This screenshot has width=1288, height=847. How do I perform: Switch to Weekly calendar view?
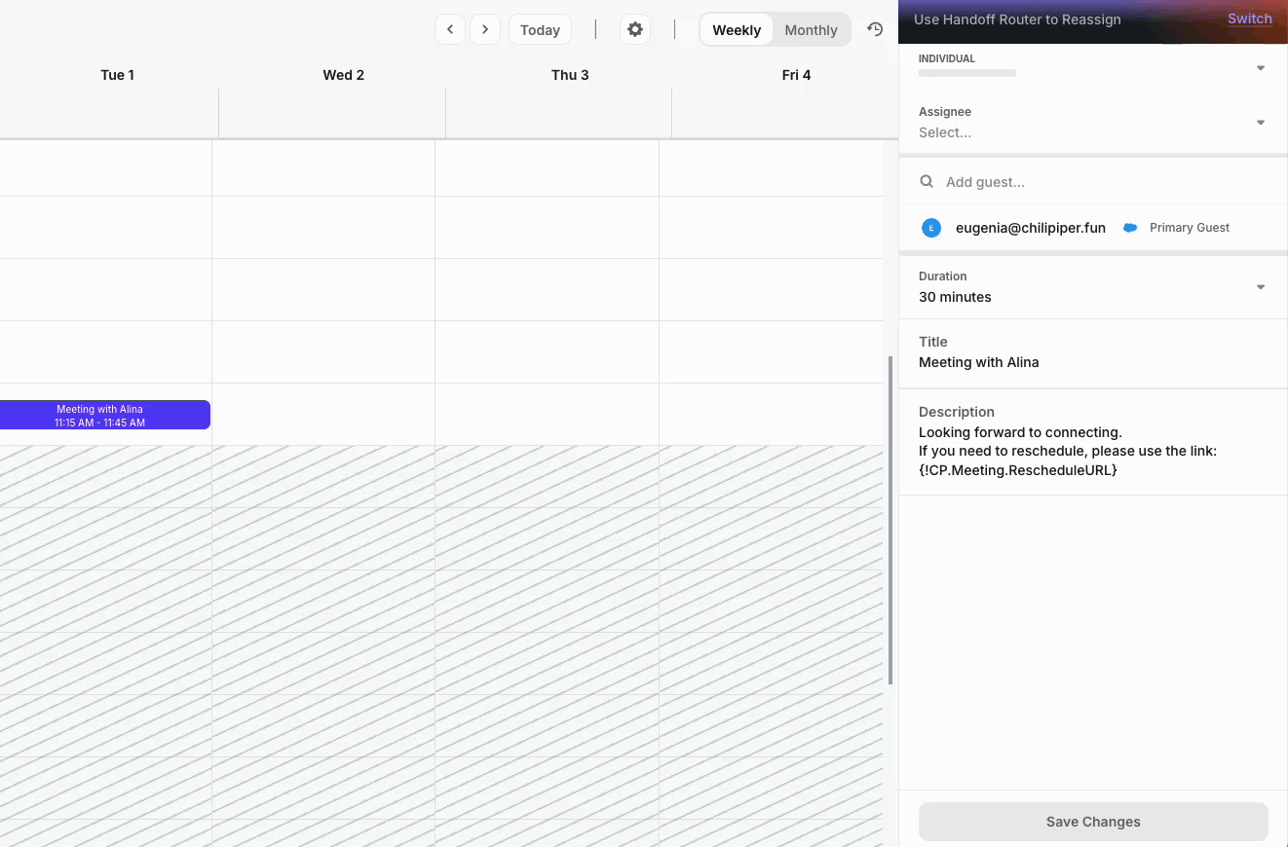tap(737, 29)
